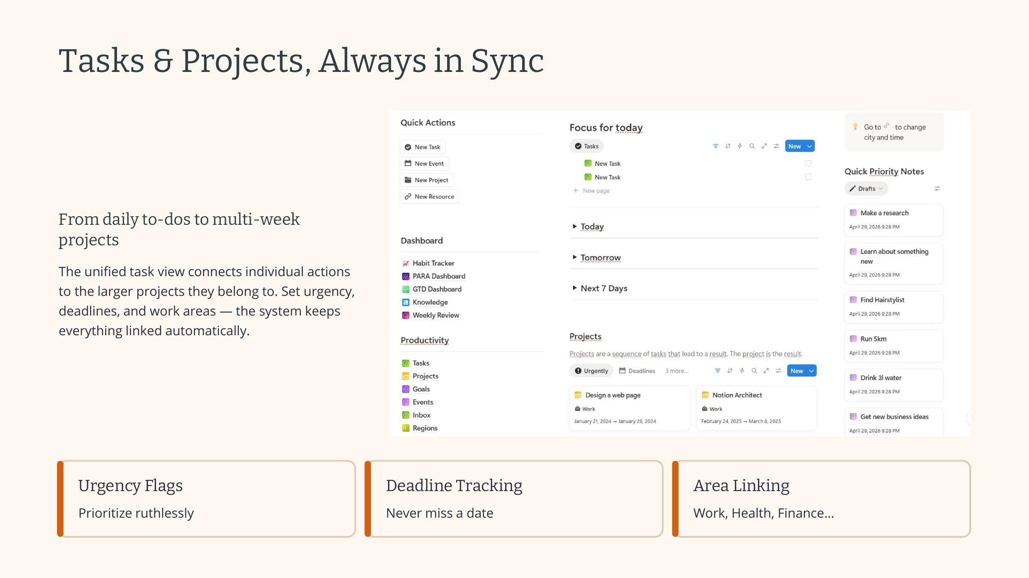Check the first New Task checkbox
Viewport: 1029px width, 578px height.
pyautogui.click(x=808, y=163)
